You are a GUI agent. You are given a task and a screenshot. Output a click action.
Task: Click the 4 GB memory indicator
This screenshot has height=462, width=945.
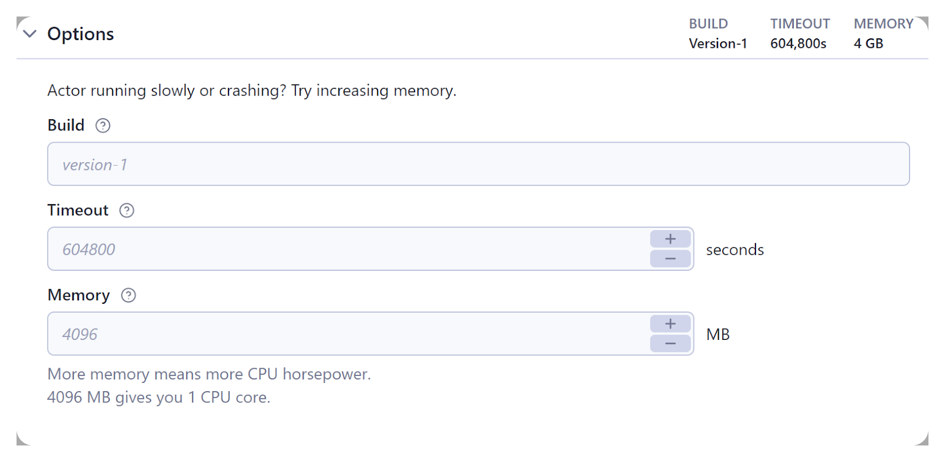[868, 43]
